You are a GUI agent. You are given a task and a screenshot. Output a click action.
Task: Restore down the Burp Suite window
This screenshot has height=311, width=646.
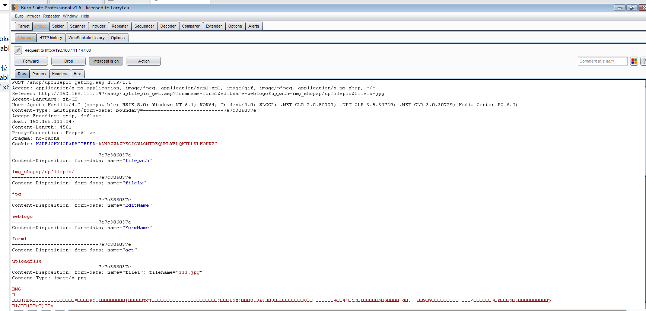(632, 8)
